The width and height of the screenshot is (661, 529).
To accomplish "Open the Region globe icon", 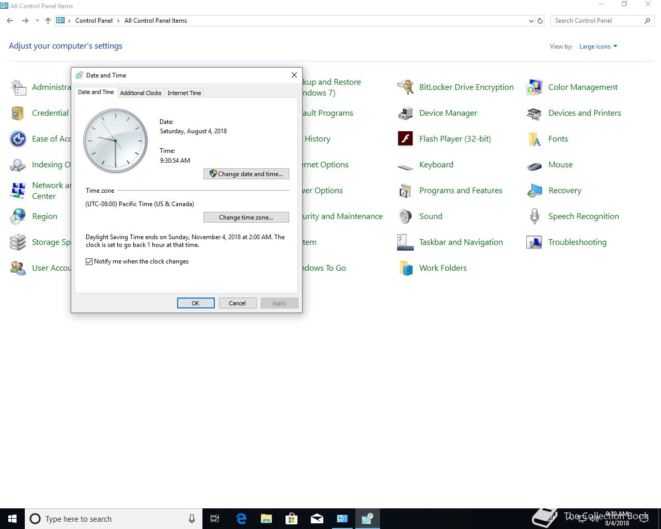I will [18, 216].
